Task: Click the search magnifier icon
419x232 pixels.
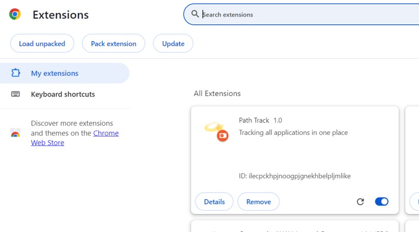Action: pyautogui.click(x=195, y=14)
